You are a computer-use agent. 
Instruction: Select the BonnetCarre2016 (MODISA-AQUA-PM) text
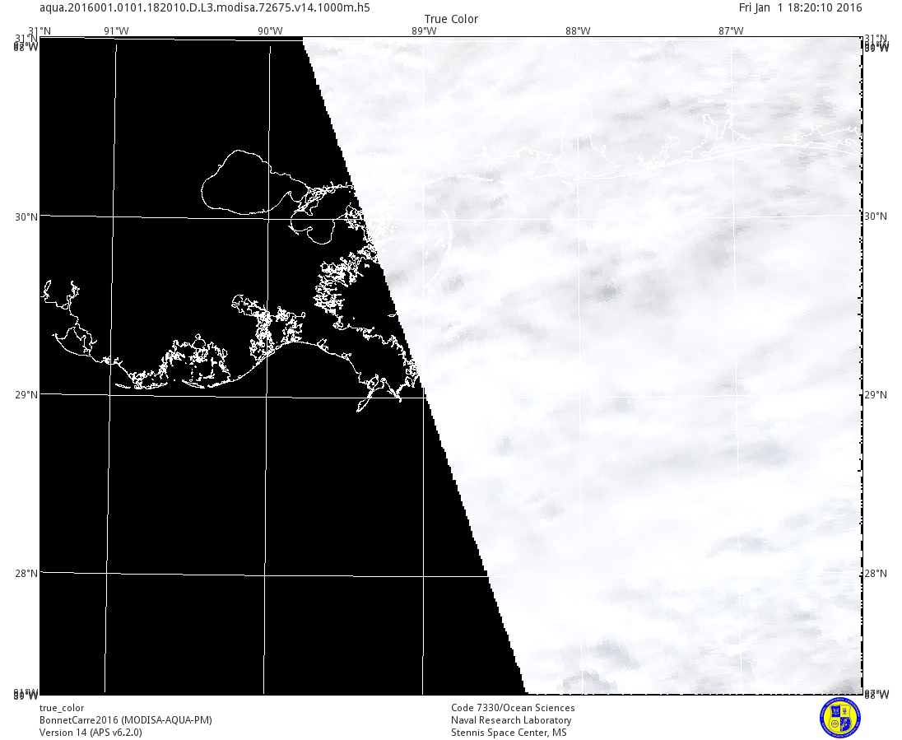pyautogui.click(x=125, y=720)
